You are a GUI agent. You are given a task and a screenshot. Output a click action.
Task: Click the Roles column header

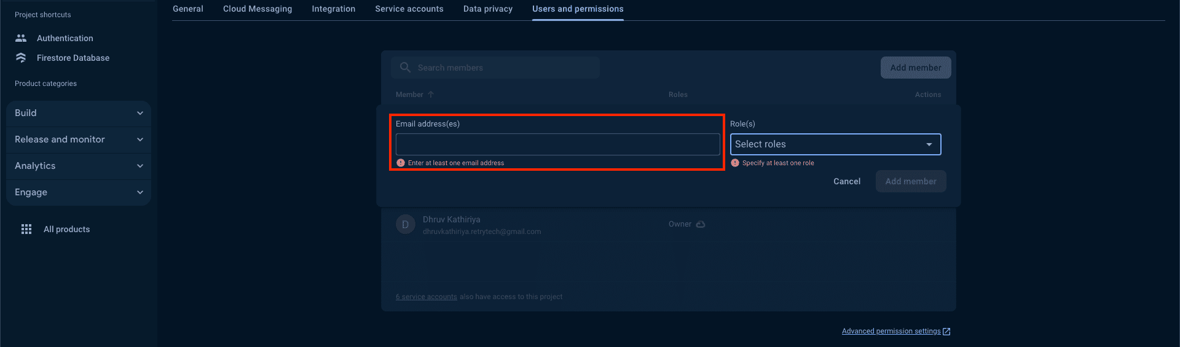[x=678, y=95]
